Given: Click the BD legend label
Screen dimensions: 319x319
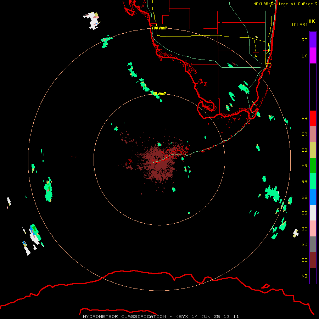Looking at the screenshot, I should pyautogui.click(x=304, y=150).
